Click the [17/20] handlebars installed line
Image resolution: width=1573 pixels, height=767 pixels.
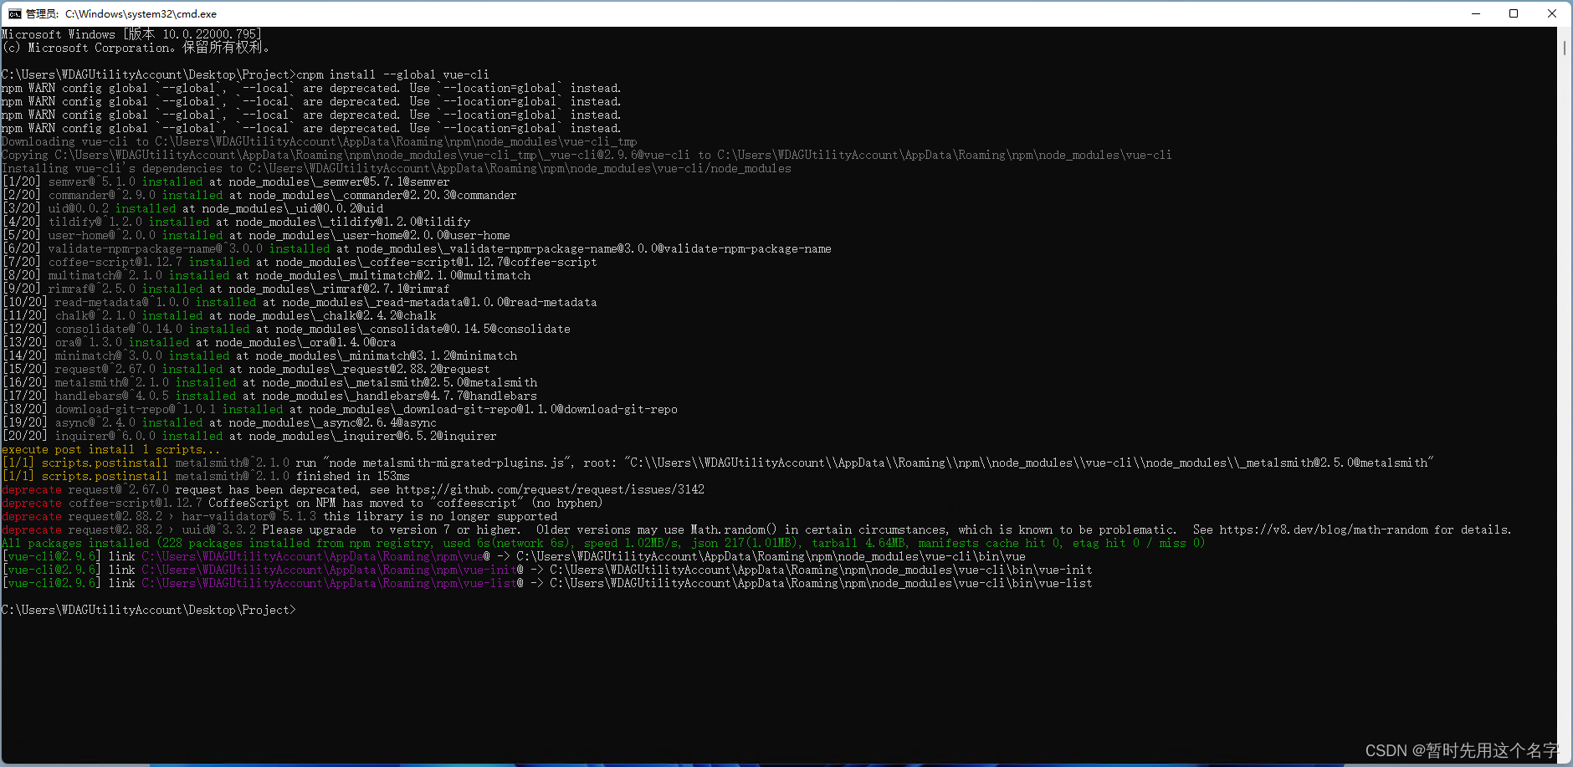pos(269,396)
